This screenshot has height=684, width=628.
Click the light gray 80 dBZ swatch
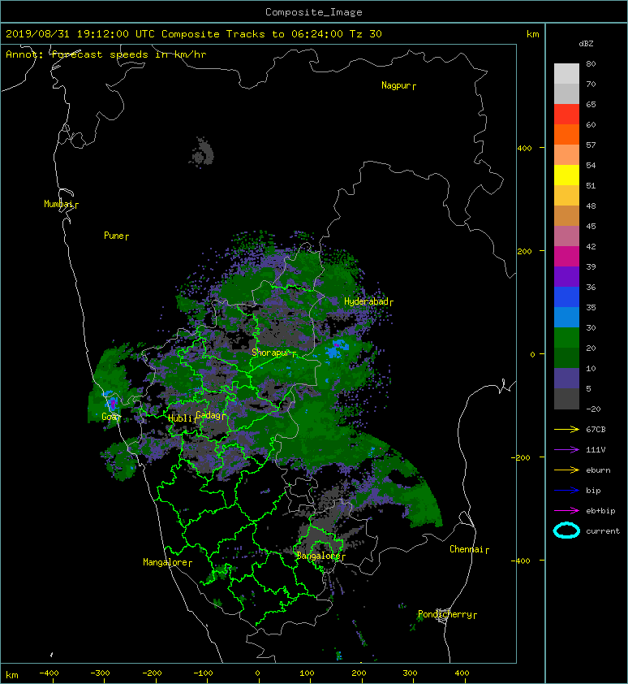click(x=566, y=74)
